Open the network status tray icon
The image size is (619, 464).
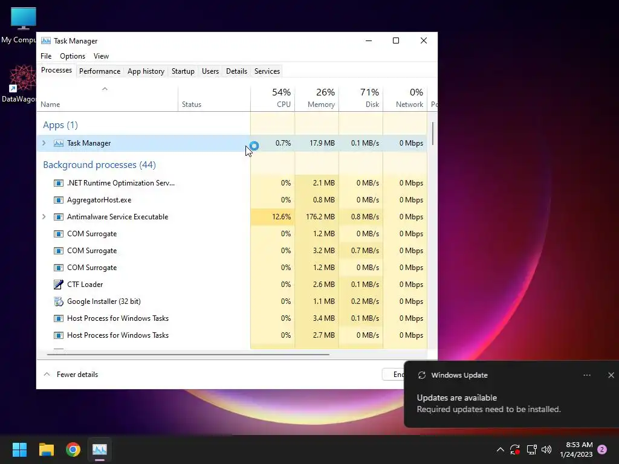coord(531,449)
